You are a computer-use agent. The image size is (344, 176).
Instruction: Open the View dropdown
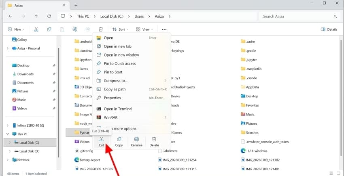click(144, 29)
